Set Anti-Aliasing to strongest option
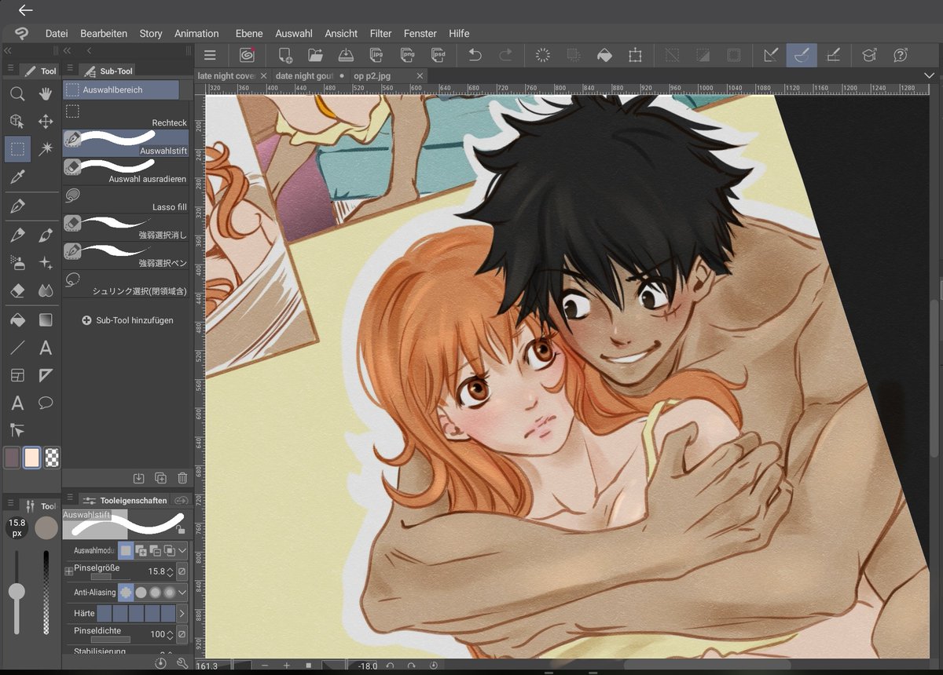Image resolution: width=943 pixels, height=675 pixels. pyautogui.click(x=170, y=593)
